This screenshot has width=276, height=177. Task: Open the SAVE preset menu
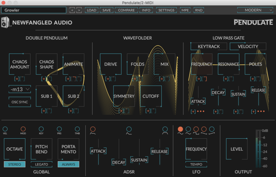coord(106,10)
